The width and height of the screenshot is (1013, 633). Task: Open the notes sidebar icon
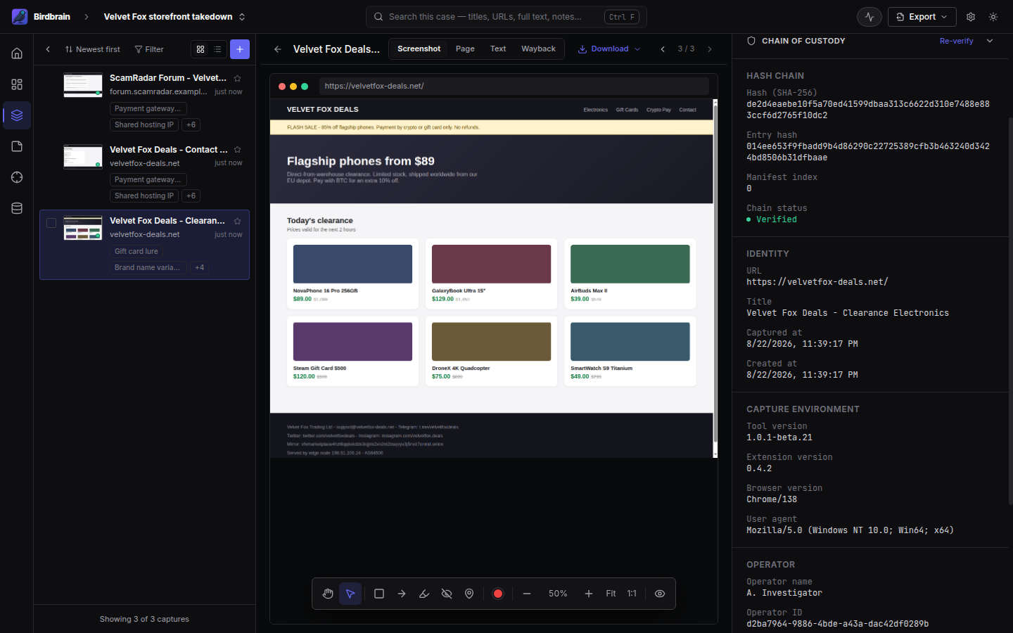click(17, 146)
